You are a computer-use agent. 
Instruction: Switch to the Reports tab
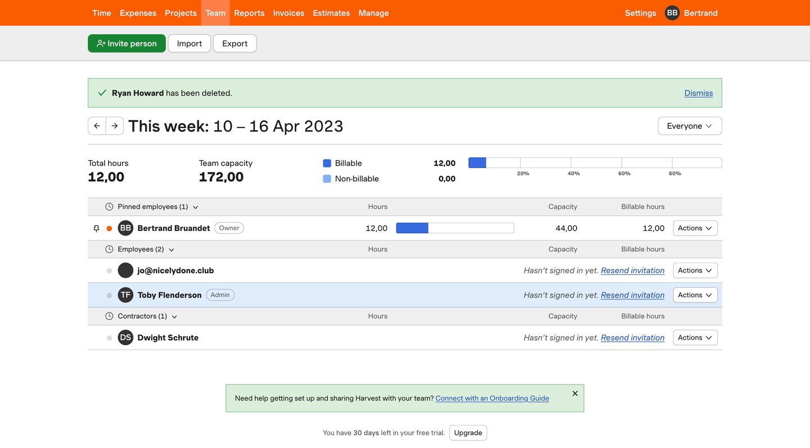pos(249,12)
